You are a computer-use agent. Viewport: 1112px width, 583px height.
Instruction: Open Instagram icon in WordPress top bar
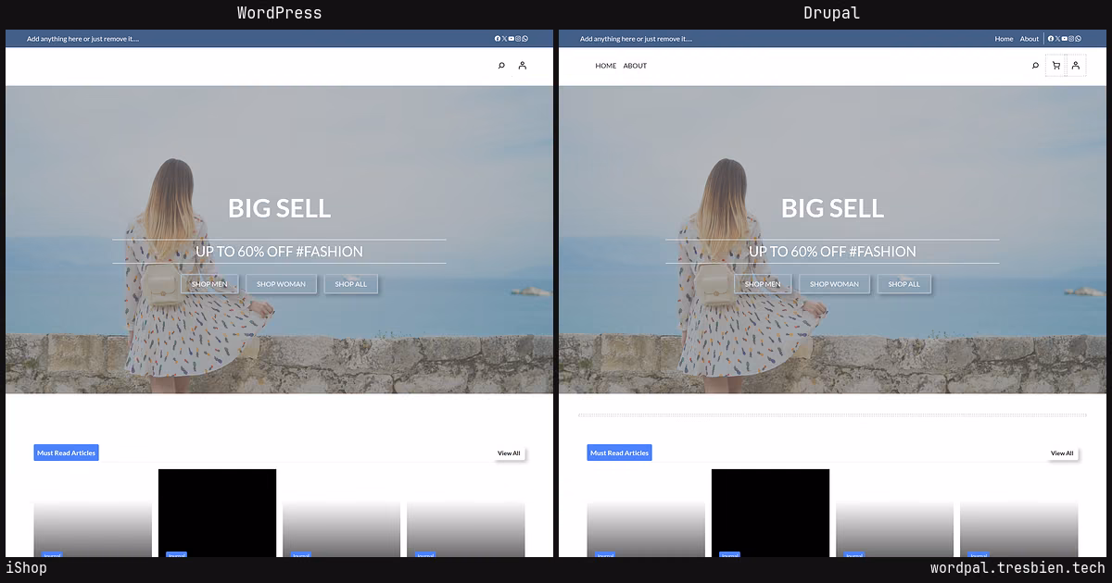pyautogui.click(x=518, y=39)
